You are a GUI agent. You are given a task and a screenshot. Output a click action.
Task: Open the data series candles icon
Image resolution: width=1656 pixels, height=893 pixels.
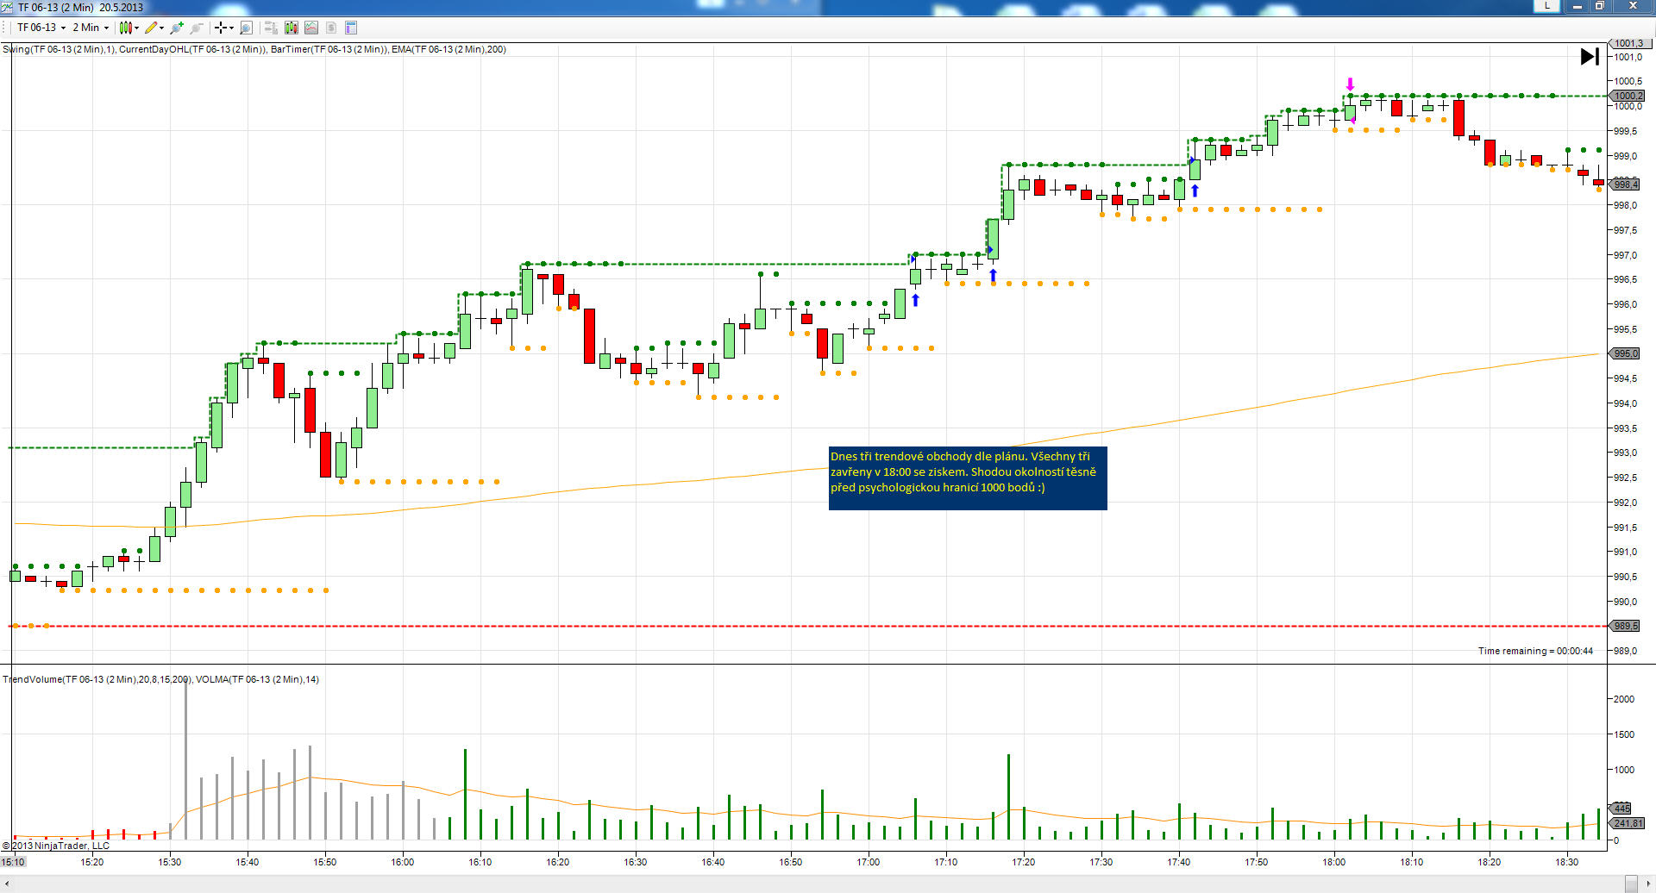coord(292,28)
